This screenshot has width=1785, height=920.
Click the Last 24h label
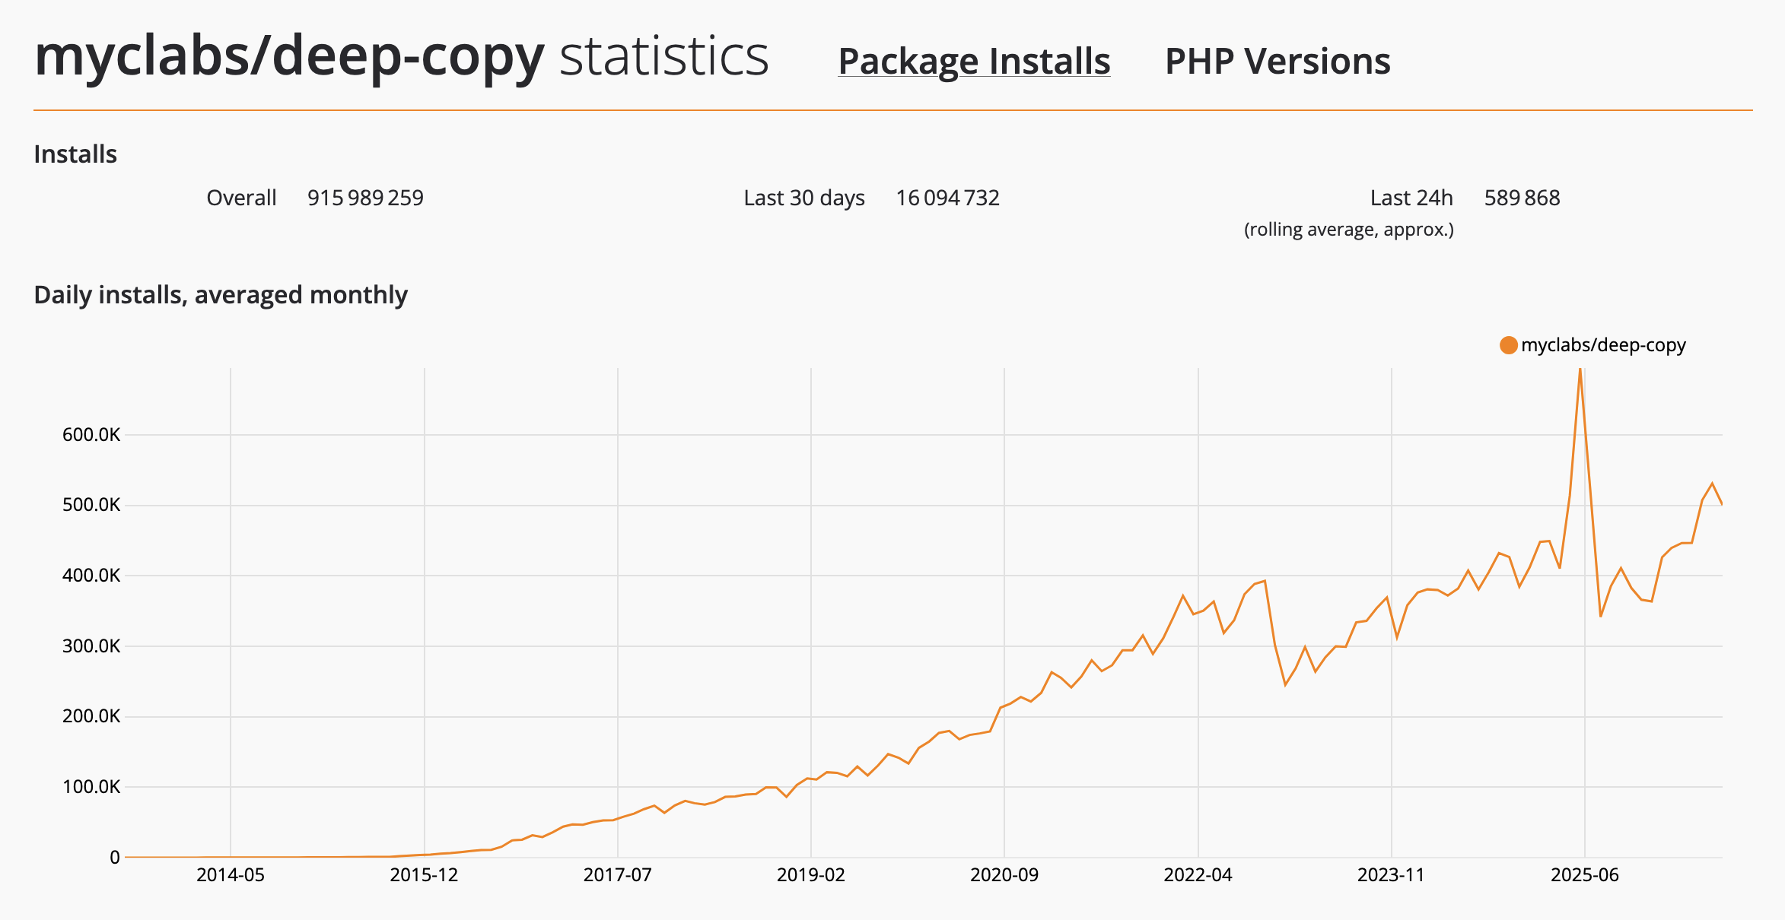pos(1411,198)
